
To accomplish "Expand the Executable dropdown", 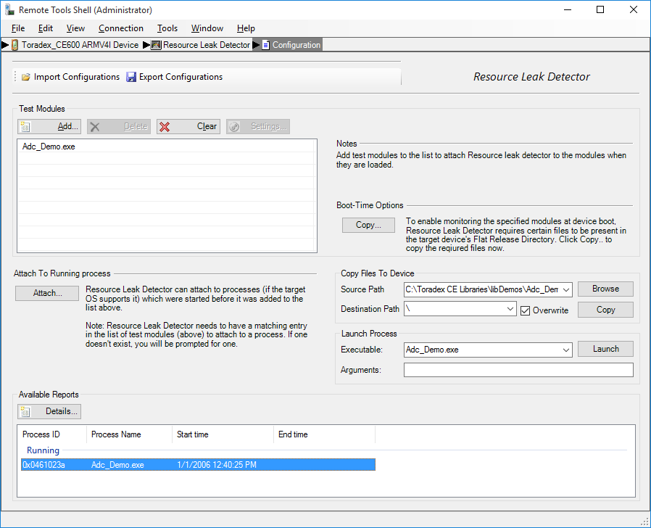I will click(x=566, y=350).
